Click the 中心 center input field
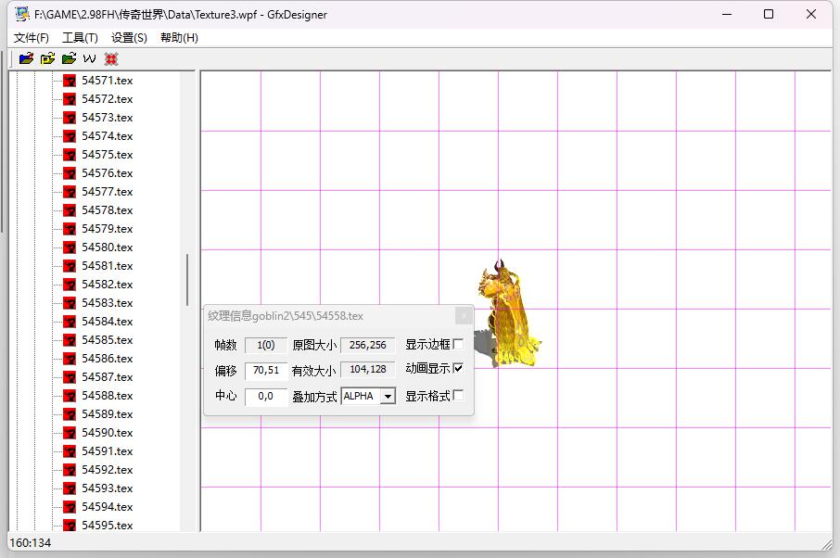 (265, 396)
